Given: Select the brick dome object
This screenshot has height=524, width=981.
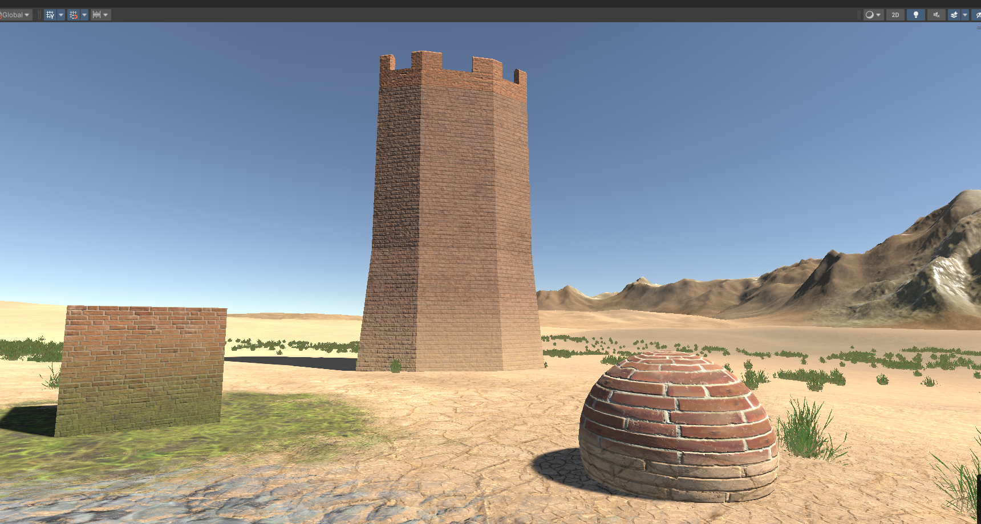Looking at the screenshot, I should click(679, 427).
